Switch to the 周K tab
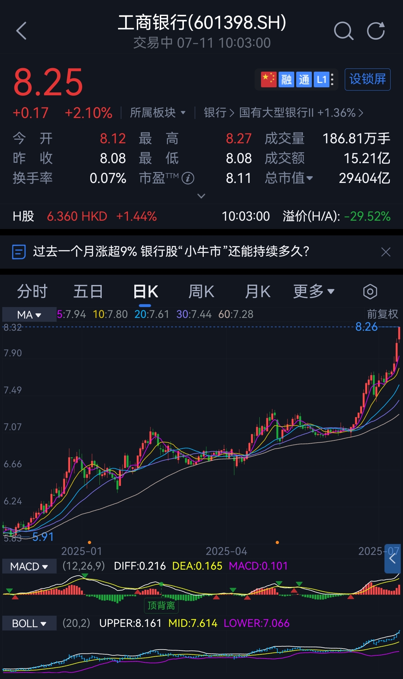This screenshot has height=679, width=403. [x=201, y=291]
